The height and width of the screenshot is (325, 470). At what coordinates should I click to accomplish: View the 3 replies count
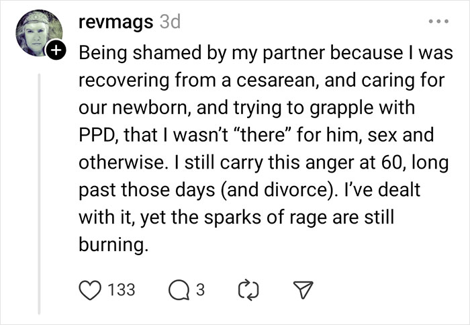tap(200, 289)
